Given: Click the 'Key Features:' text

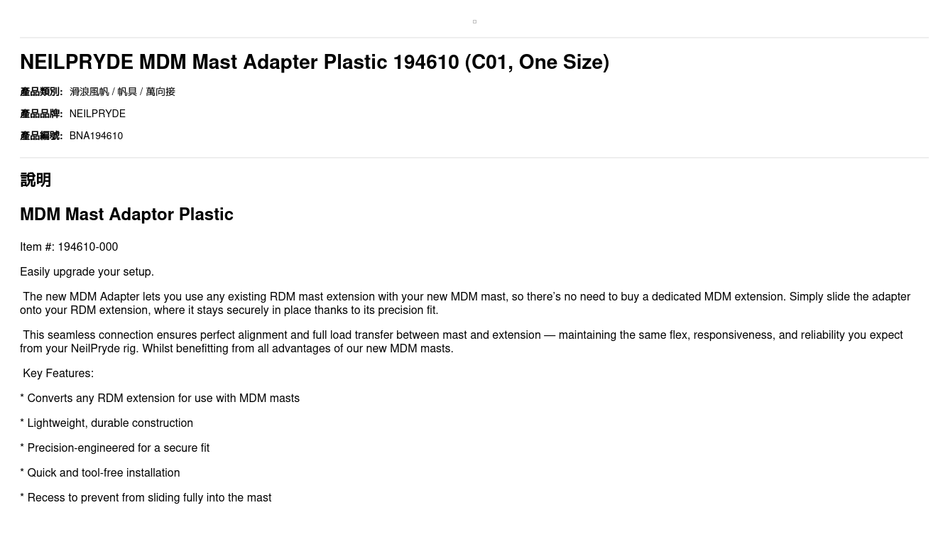Looking at the screenshot, I should point(58,374).
